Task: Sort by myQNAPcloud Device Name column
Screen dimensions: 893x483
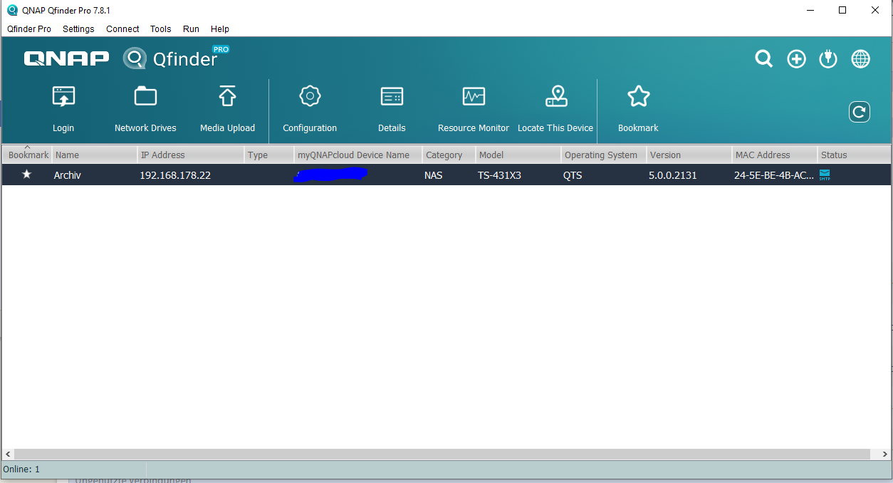Action: (358, 155)
